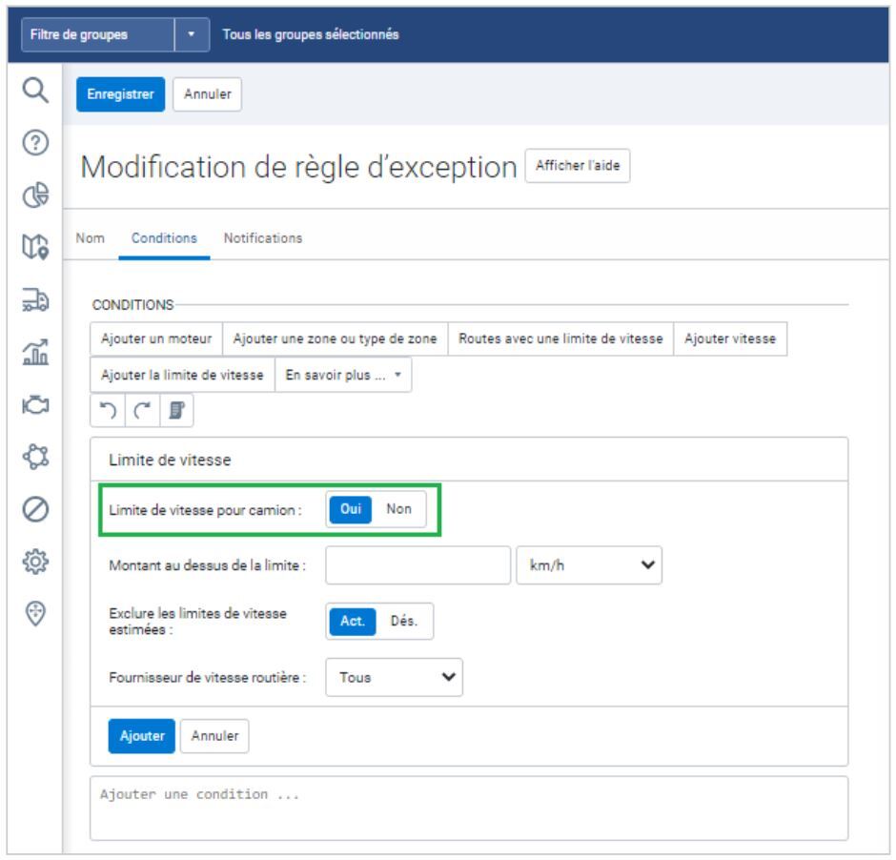The height and width of the screenshot is (860, 896).
Task: Open the km/h unit dropdown
Action: 589,564
